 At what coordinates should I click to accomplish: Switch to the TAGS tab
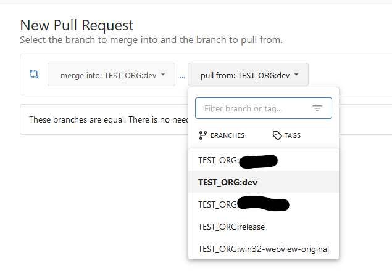coord(286,135)
